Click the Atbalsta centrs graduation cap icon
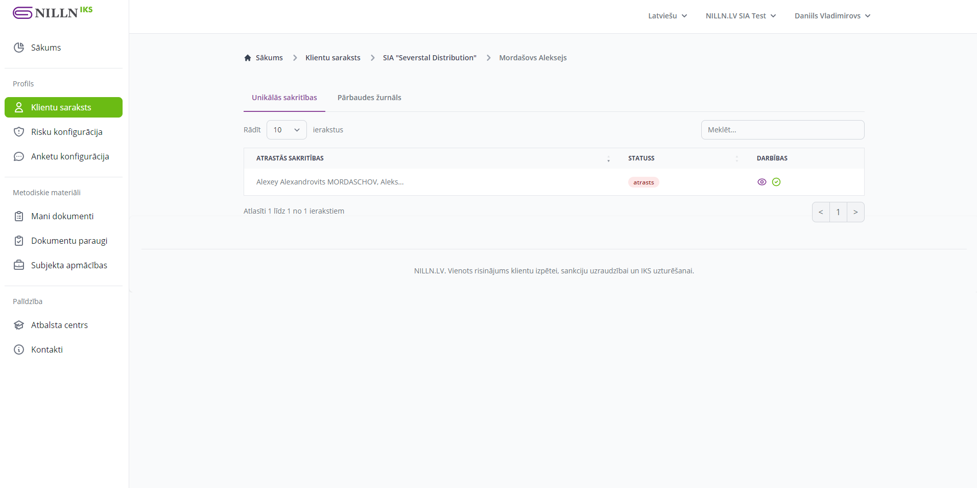Image resolution: width=977 pixels, height=488 pixels. tap(19, 325)
